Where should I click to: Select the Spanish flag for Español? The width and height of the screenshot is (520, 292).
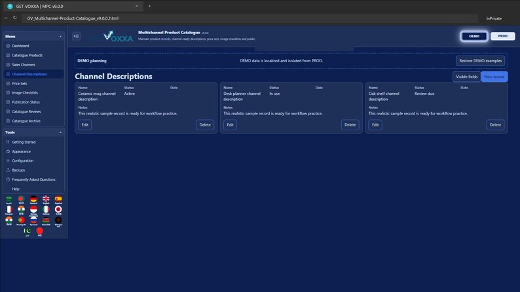(x=58, y=200)
